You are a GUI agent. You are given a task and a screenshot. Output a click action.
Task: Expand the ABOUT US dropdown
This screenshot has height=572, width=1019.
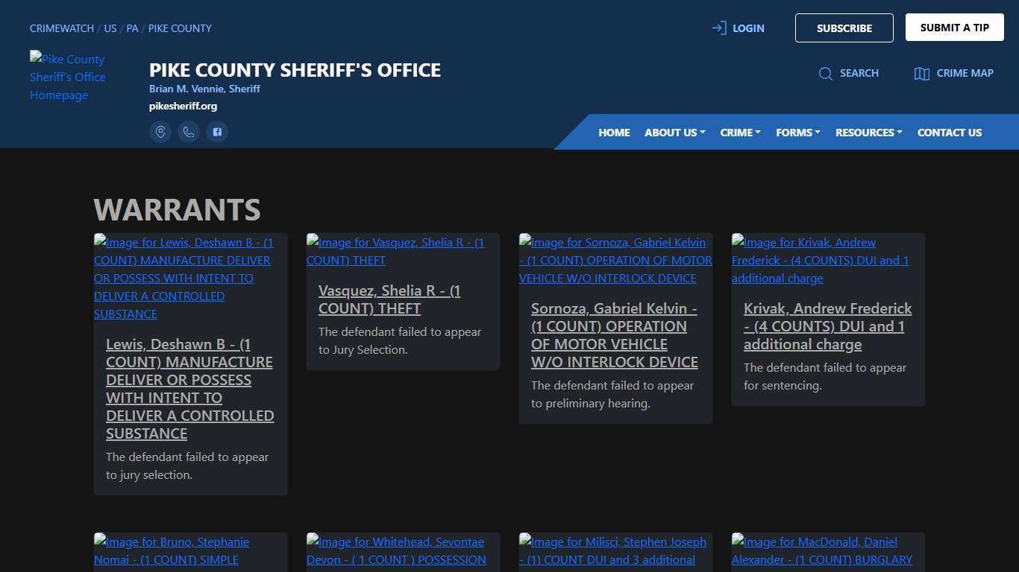pos(674,133)
